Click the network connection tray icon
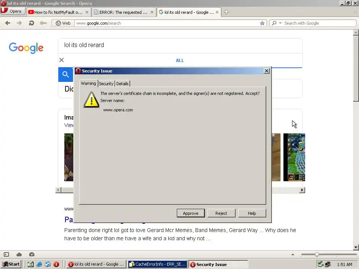359x269 pixels. (x=328, y=265)
